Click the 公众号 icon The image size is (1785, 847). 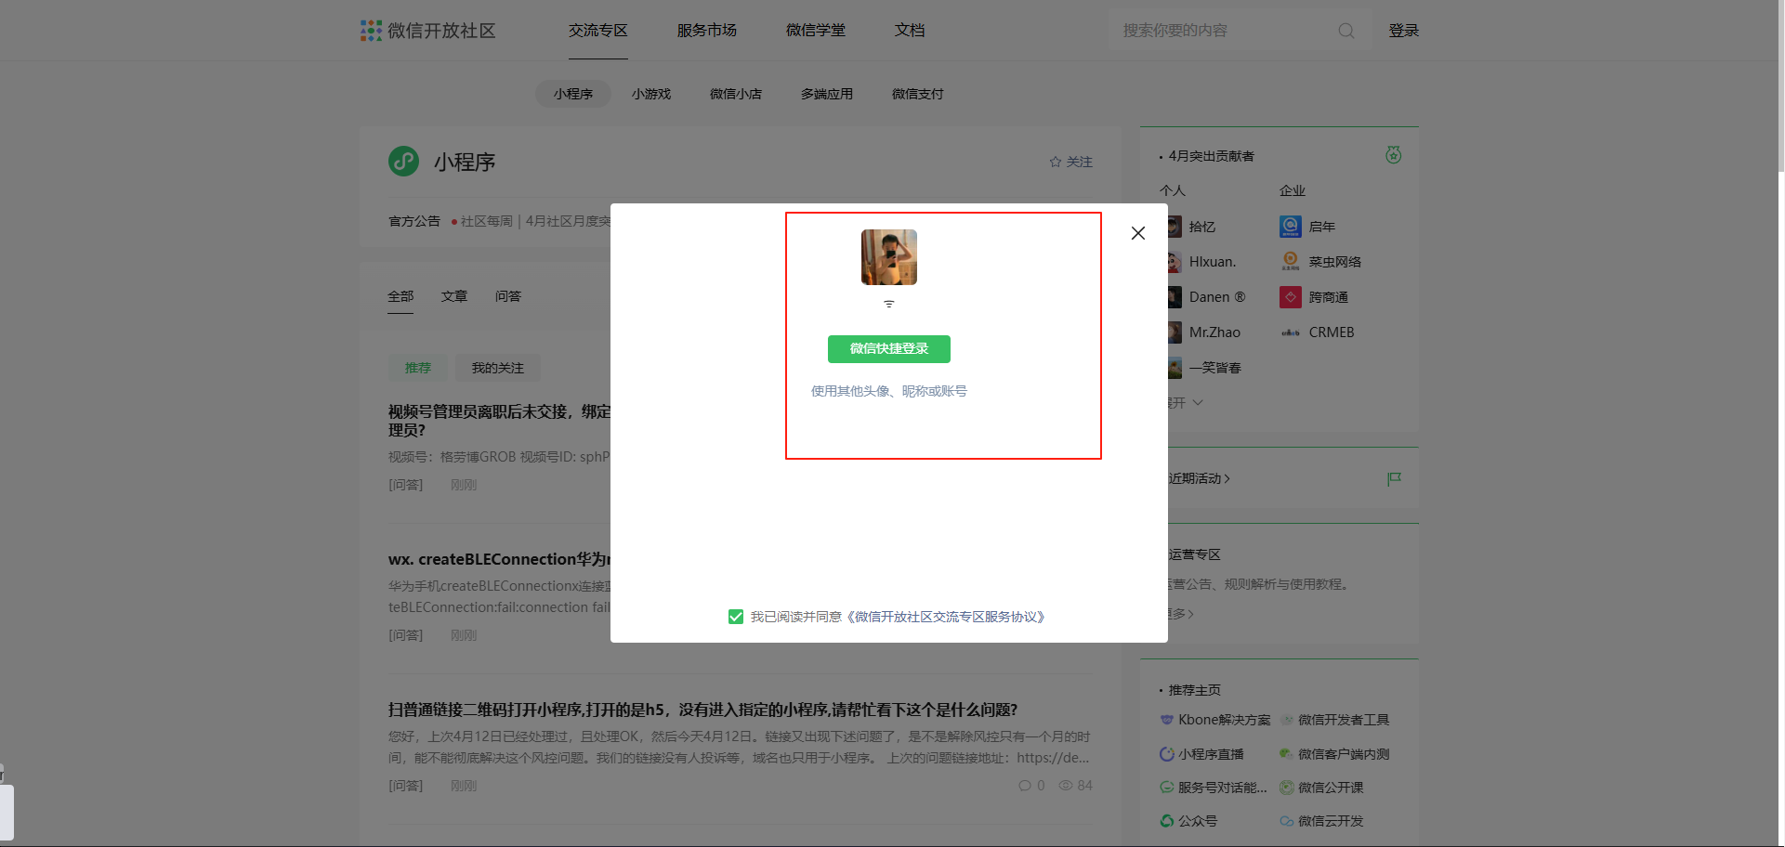1167,821
